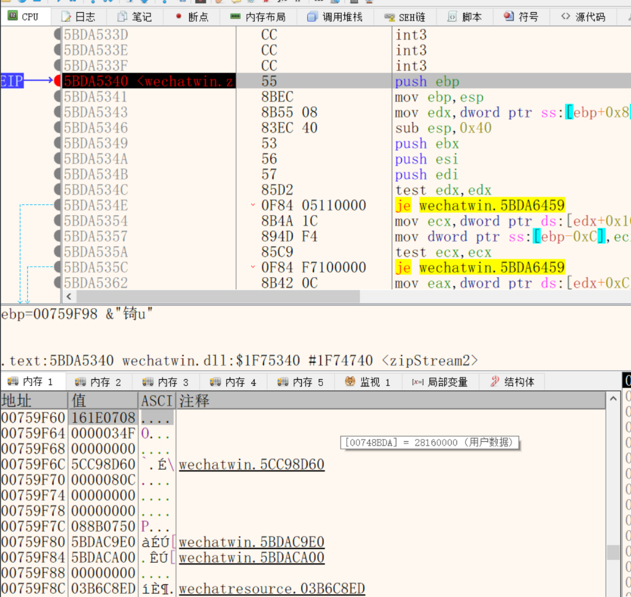Viewport: 631px width, 597px height.
Task: Follow the wechatwin.5BDAC9E0 comment link
Action: pyautogui.click(x=251, y=542)
